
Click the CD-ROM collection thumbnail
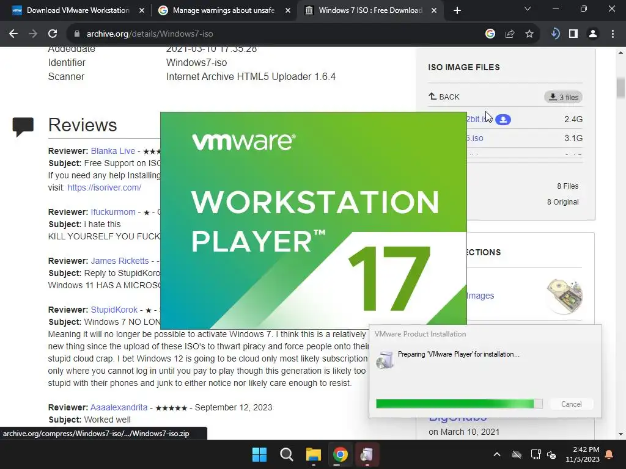[x=564, y=296]
